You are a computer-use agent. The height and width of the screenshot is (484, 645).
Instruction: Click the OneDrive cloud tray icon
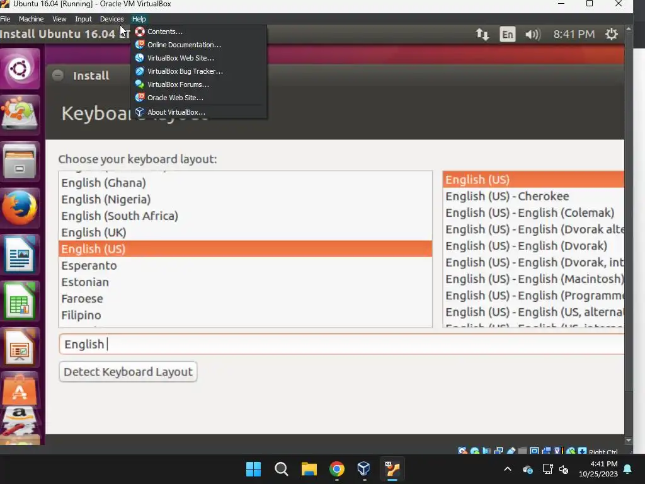tap(528, 469)
